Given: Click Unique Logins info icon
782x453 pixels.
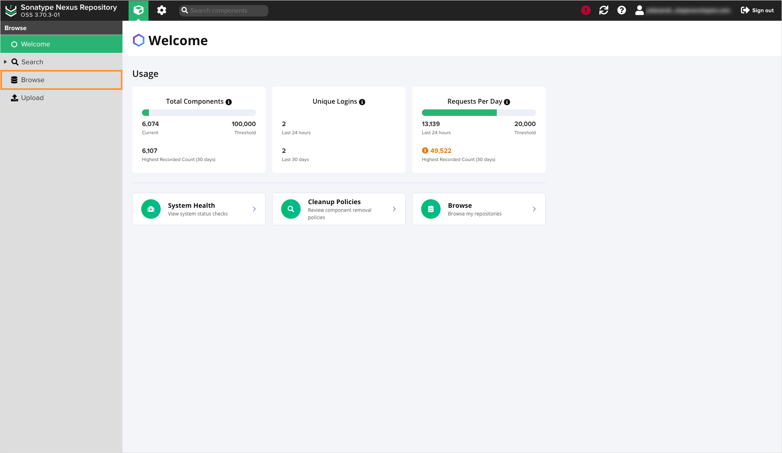Looking at the screenshot, I should click(362, 102).
